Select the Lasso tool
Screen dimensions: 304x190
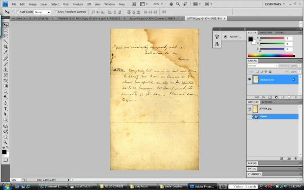click(6, 35)
